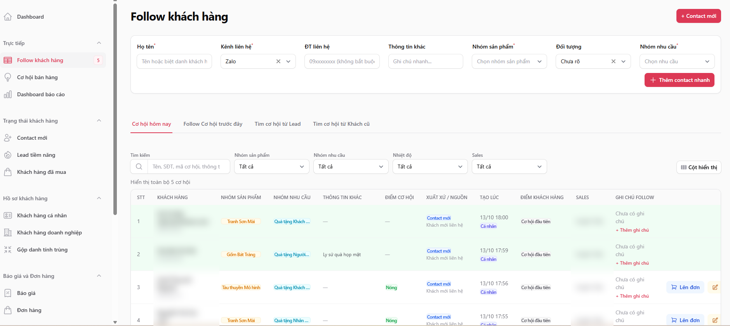Collapse the Báo giá và Đơn hàng section
This screenshot has height=326, width=730.
pyautogui.click(x=99, y=276)
